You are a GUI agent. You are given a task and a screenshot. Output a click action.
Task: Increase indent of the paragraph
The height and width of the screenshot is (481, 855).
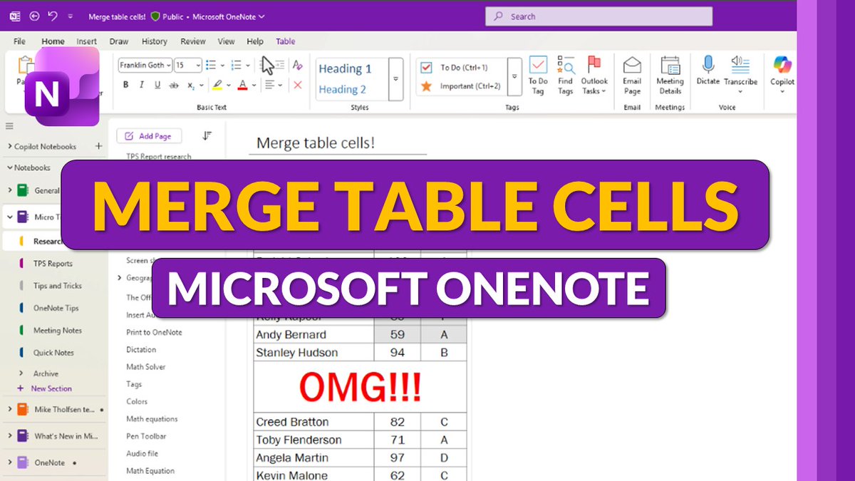(279, 65)
